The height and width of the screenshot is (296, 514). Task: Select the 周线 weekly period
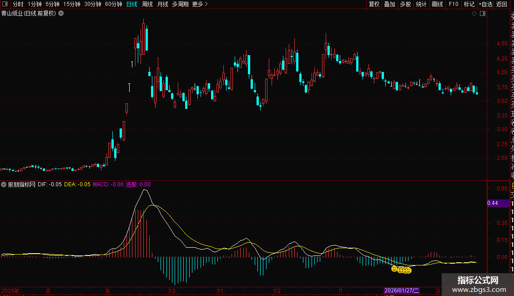[x=147, y=5]
